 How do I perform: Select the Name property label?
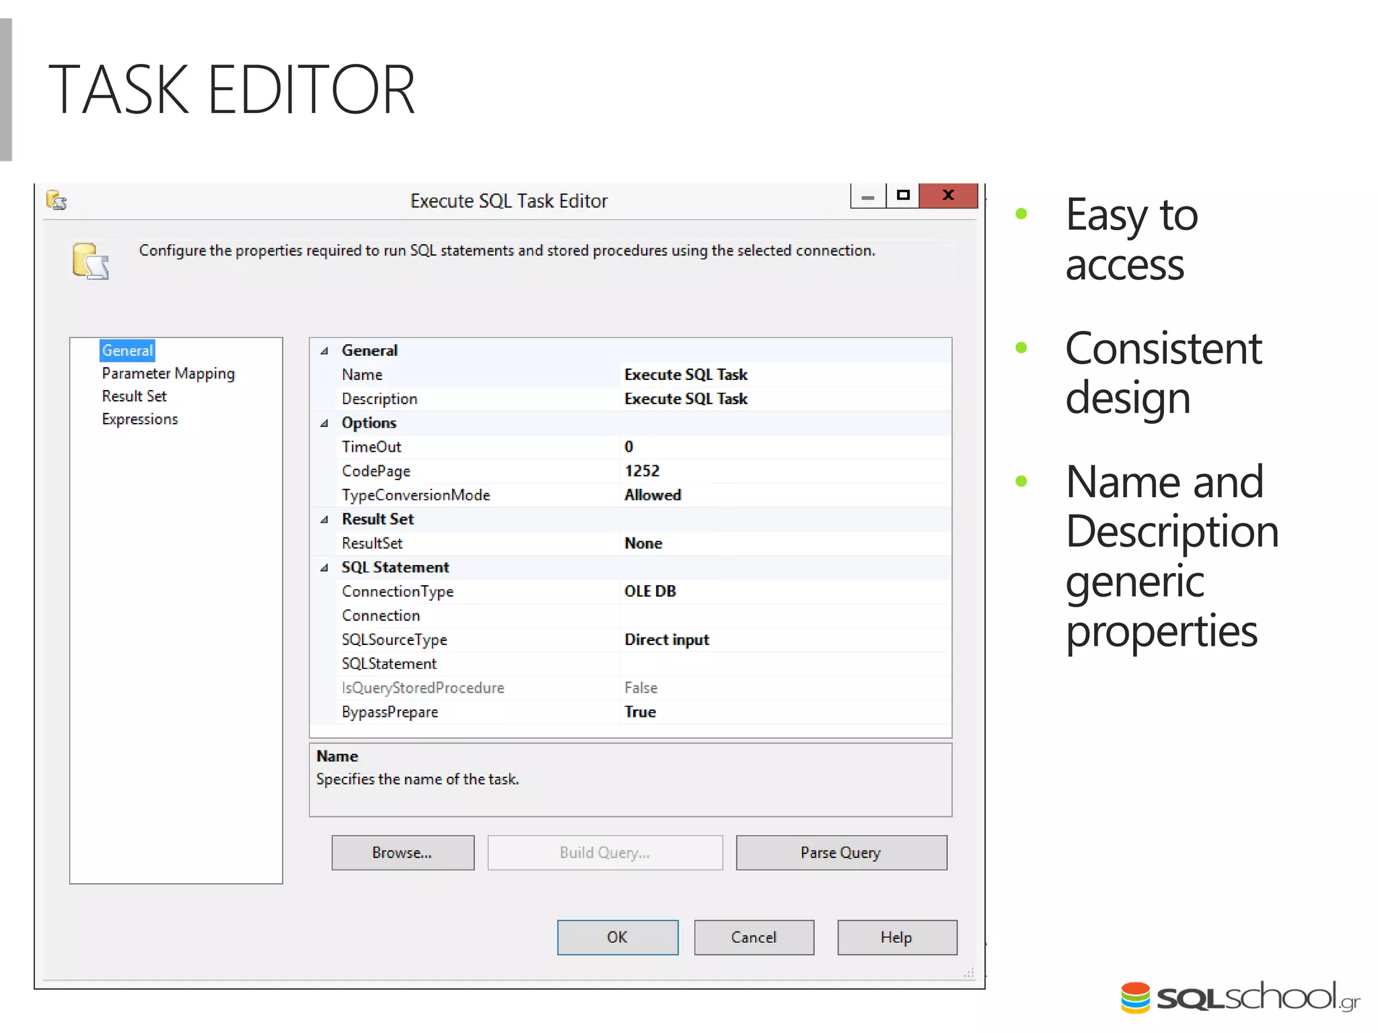click(362, 375)
